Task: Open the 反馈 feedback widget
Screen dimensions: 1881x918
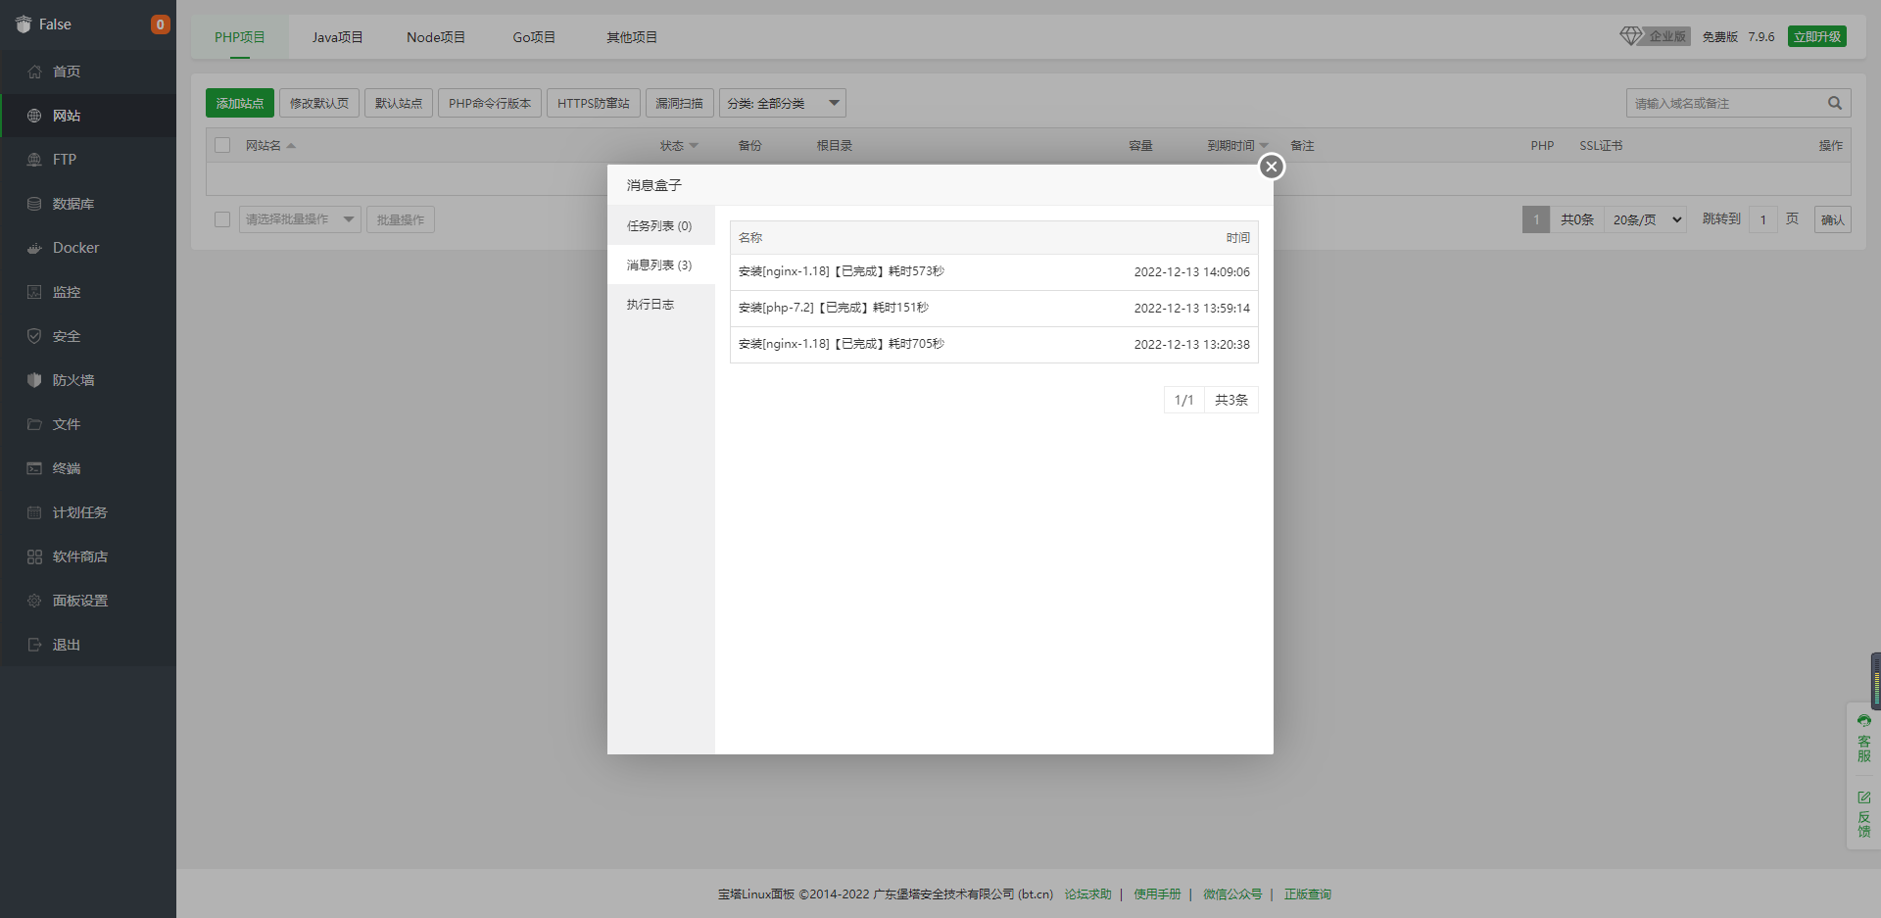Action: 1863,814
